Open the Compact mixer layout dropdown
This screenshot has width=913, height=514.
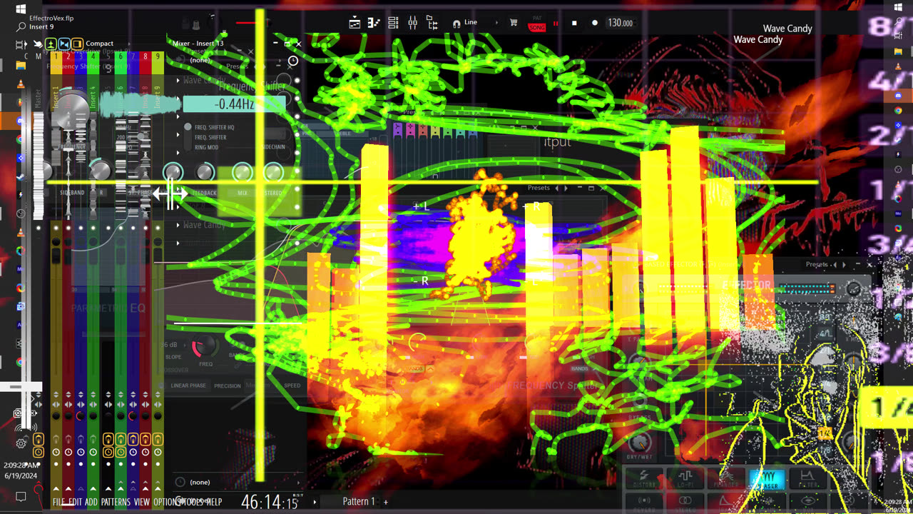tap(99, 44)
